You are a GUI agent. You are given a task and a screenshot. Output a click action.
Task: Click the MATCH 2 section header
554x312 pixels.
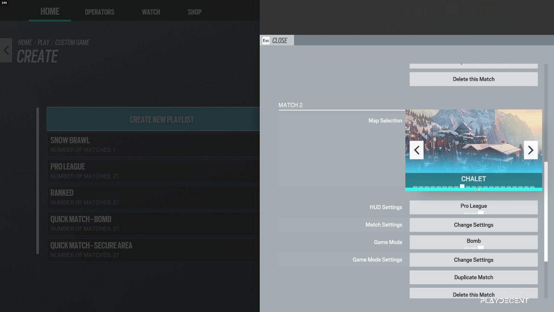pyautogui.click(x=290, y=105)
